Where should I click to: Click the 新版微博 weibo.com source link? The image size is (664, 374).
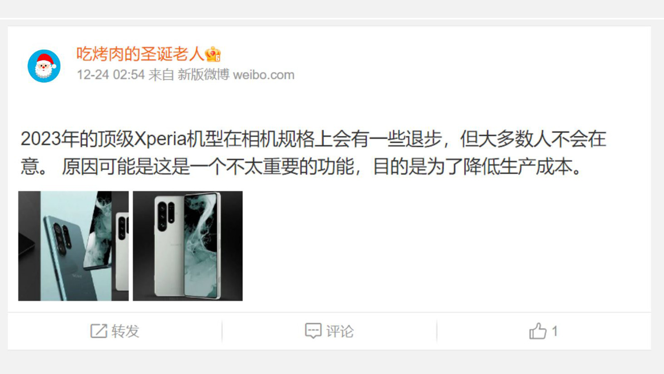(x=236, y=74)
